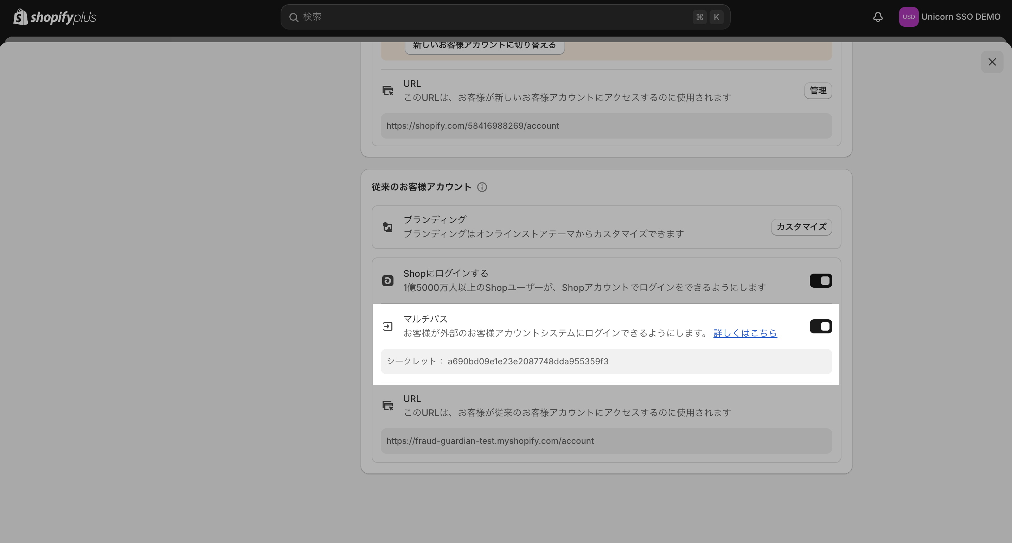Image resolution: width=1012 pixels, height=543 pixels.
Task: Click the Multipass arrow icon
Action: [x=387, y=326]
